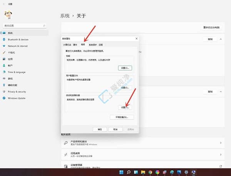Open the 系统 category in Settings sidebar

pyautogui.click(x=25, y=33)
